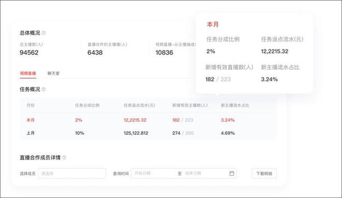This screenshot has width=342, height=198.
Task: Click the 本月 title in popup card
Action: [213, 24]
